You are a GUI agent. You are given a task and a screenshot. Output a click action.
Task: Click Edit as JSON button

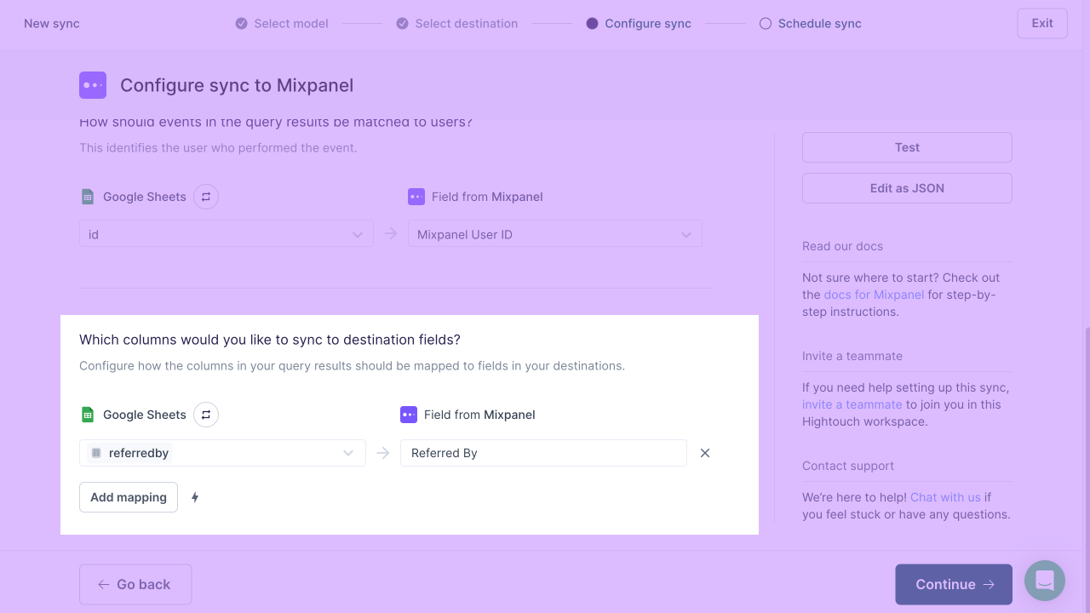[907, 188]
